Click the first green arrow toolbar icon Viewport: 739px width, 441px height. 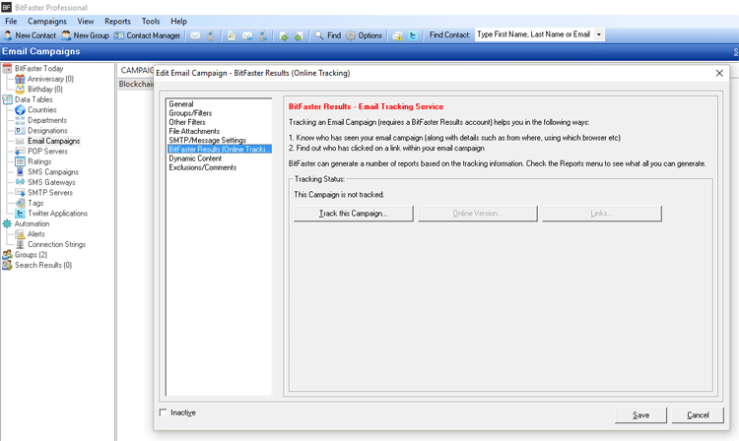click(283, 36)
